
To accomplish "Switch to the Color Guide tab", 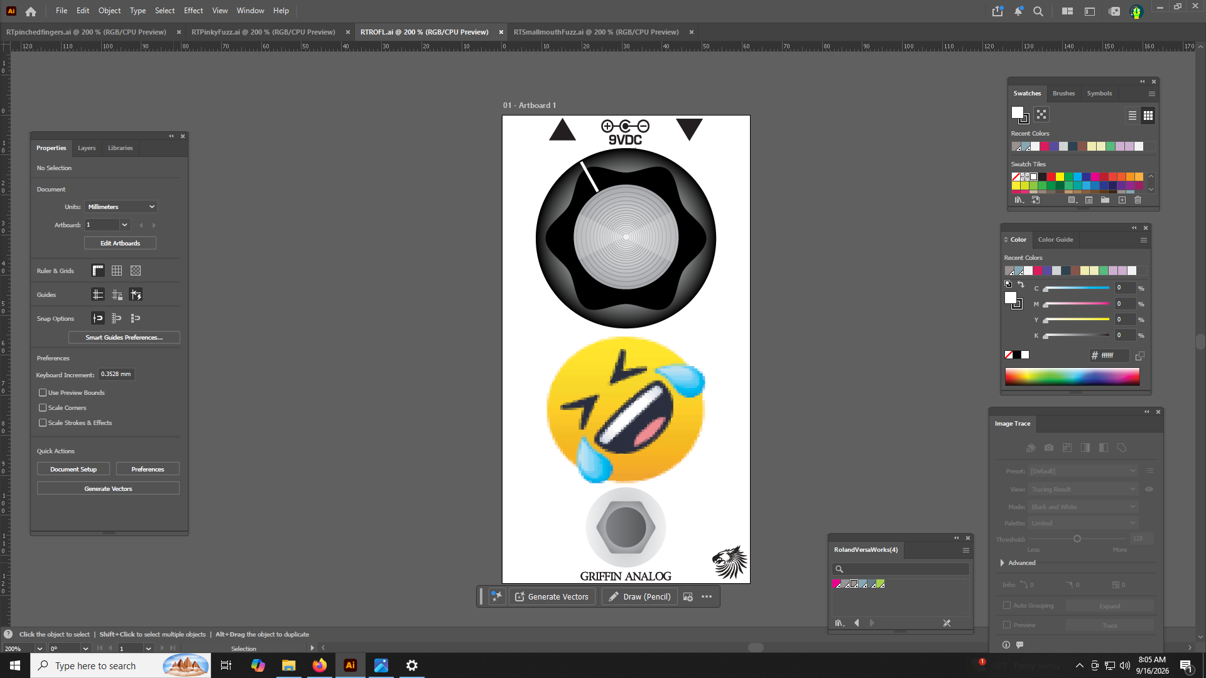I will tap(1055, 240).
